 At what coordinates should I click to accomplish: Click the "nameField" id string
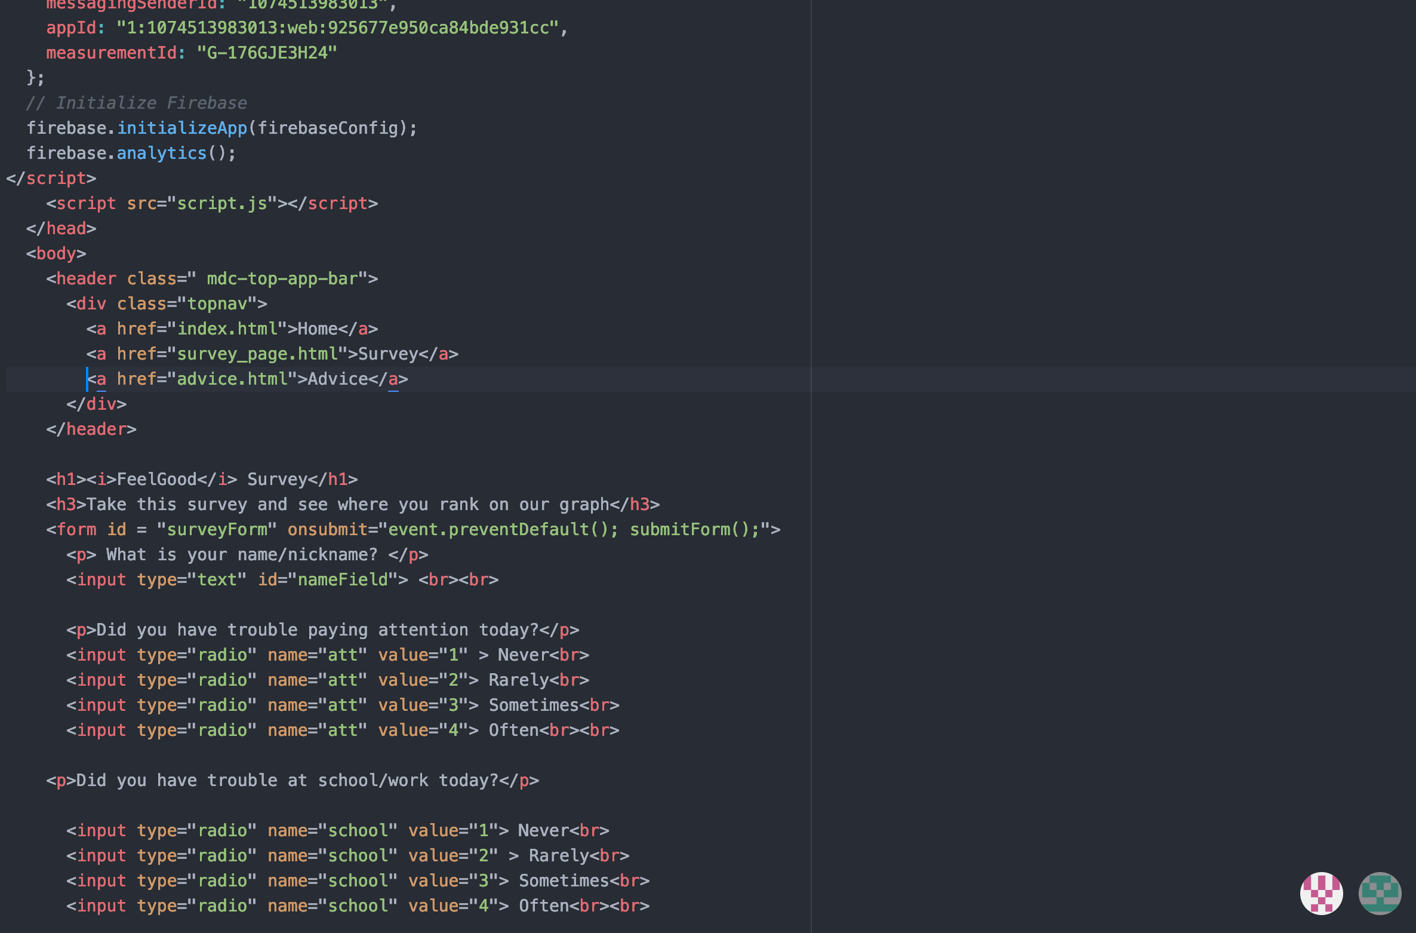coord(343,579)
